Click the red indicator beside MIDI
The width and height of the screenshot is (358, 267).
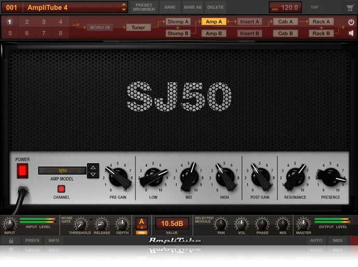click(x=354, y=241)
